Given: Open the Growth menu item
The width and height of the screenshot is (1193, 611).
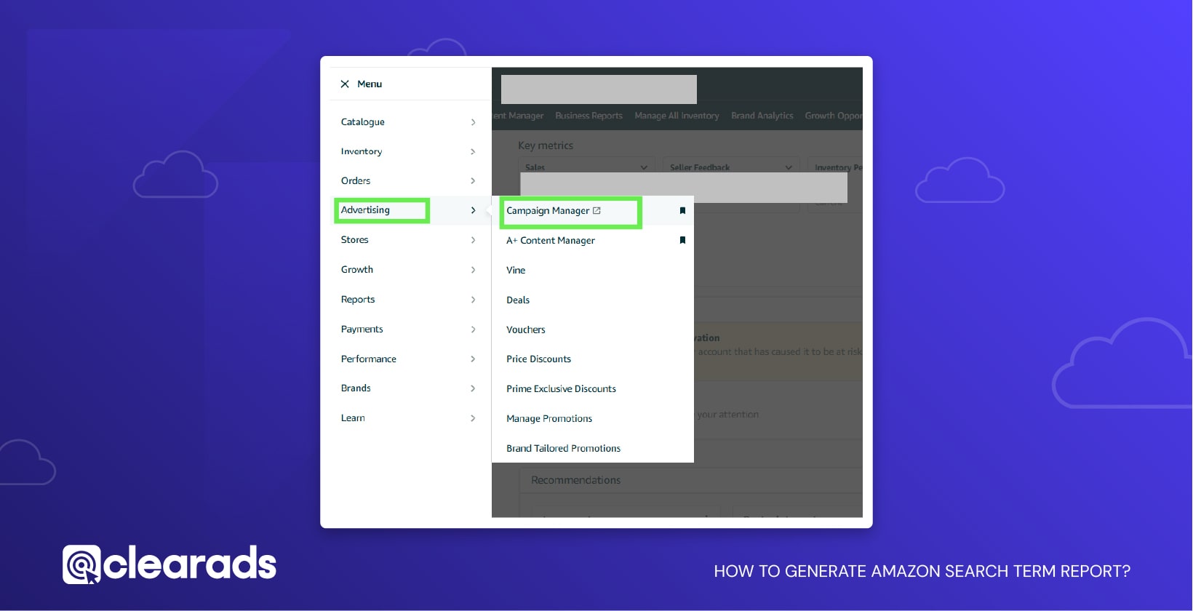Looking at the screenshot, I should (x=357, y=270).
